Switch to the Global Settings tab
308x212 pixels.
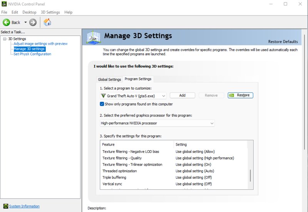109,80
